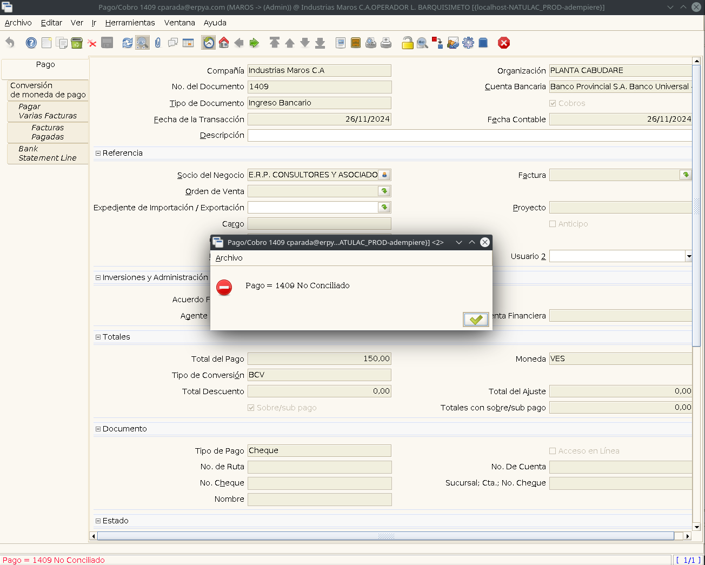705x565 pixels.
Task: Create a new record with the toolbar icon
Action: pos(46,43)
